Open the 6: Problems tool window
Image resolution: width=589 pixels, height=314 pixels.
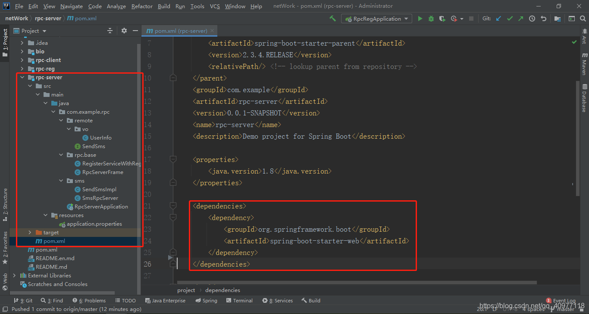coord(89,301)
